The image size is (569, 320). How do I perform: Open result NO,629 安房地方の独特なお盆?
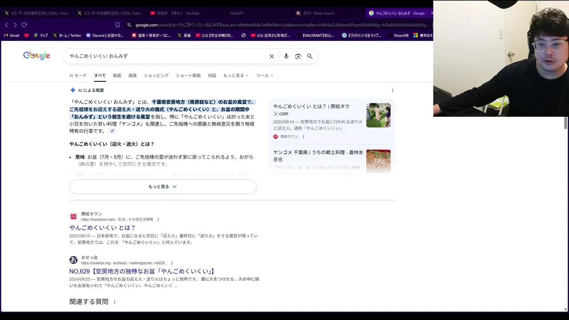point(143,271)
